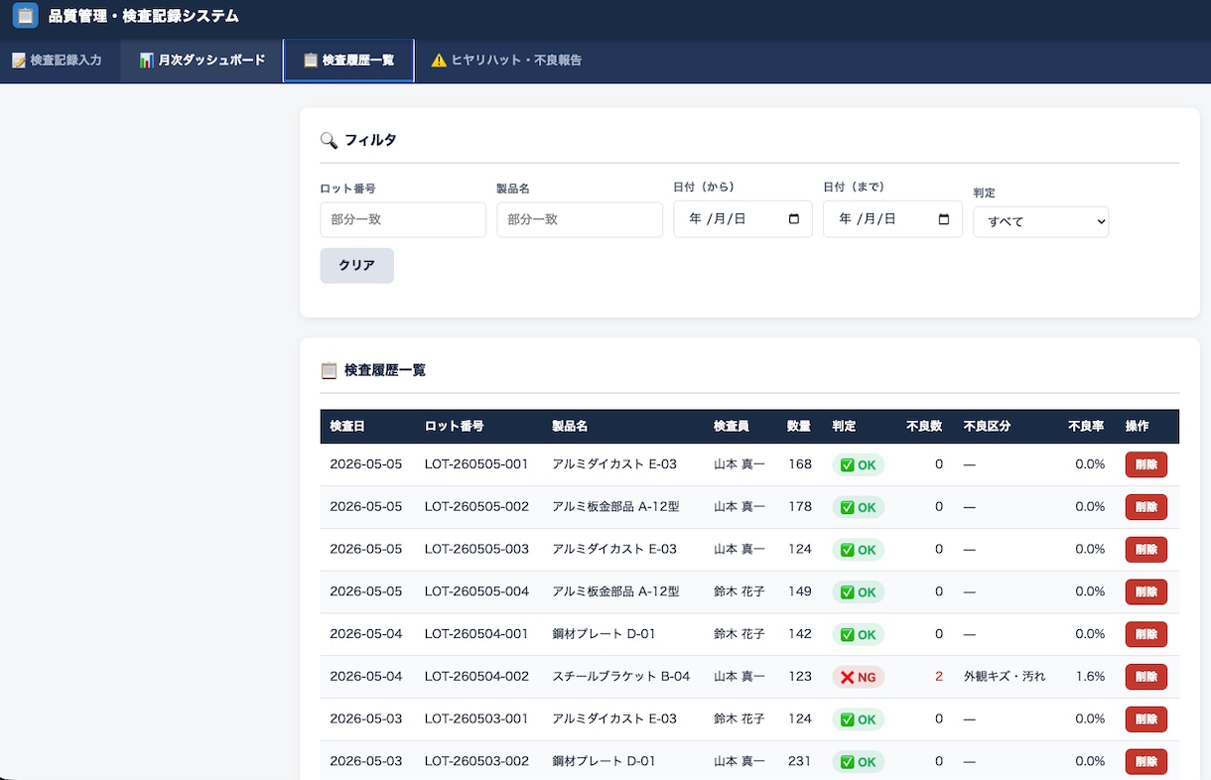The image size is (1211, 780).
Task: Delete record LOT-260503-002
Action: click(1145, 762)
